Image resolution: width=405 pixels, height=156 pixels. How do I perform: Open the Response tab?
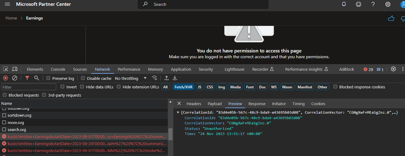click(257, 104)
